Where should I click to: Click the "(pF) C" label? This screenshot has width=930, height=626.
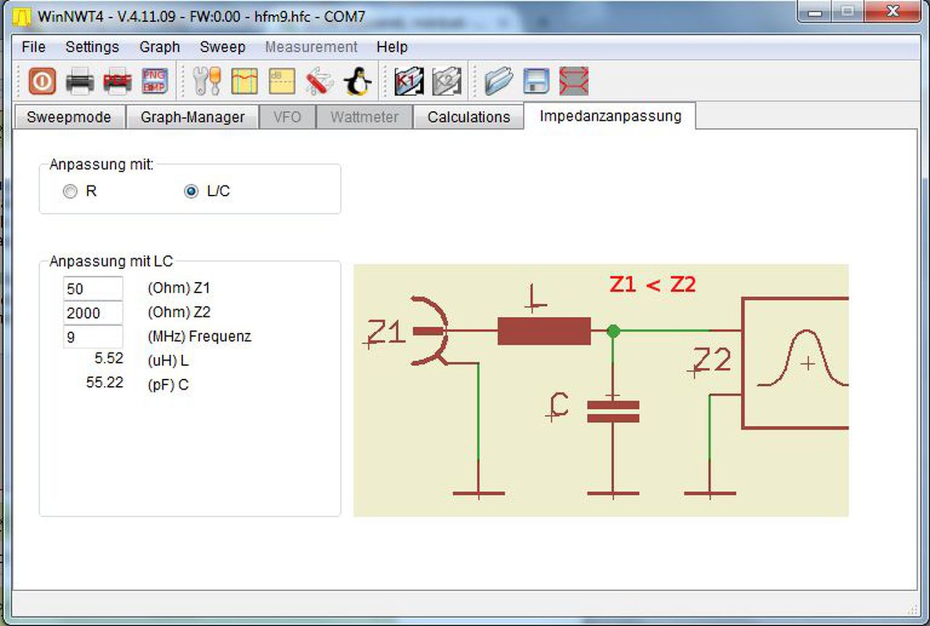168,385
